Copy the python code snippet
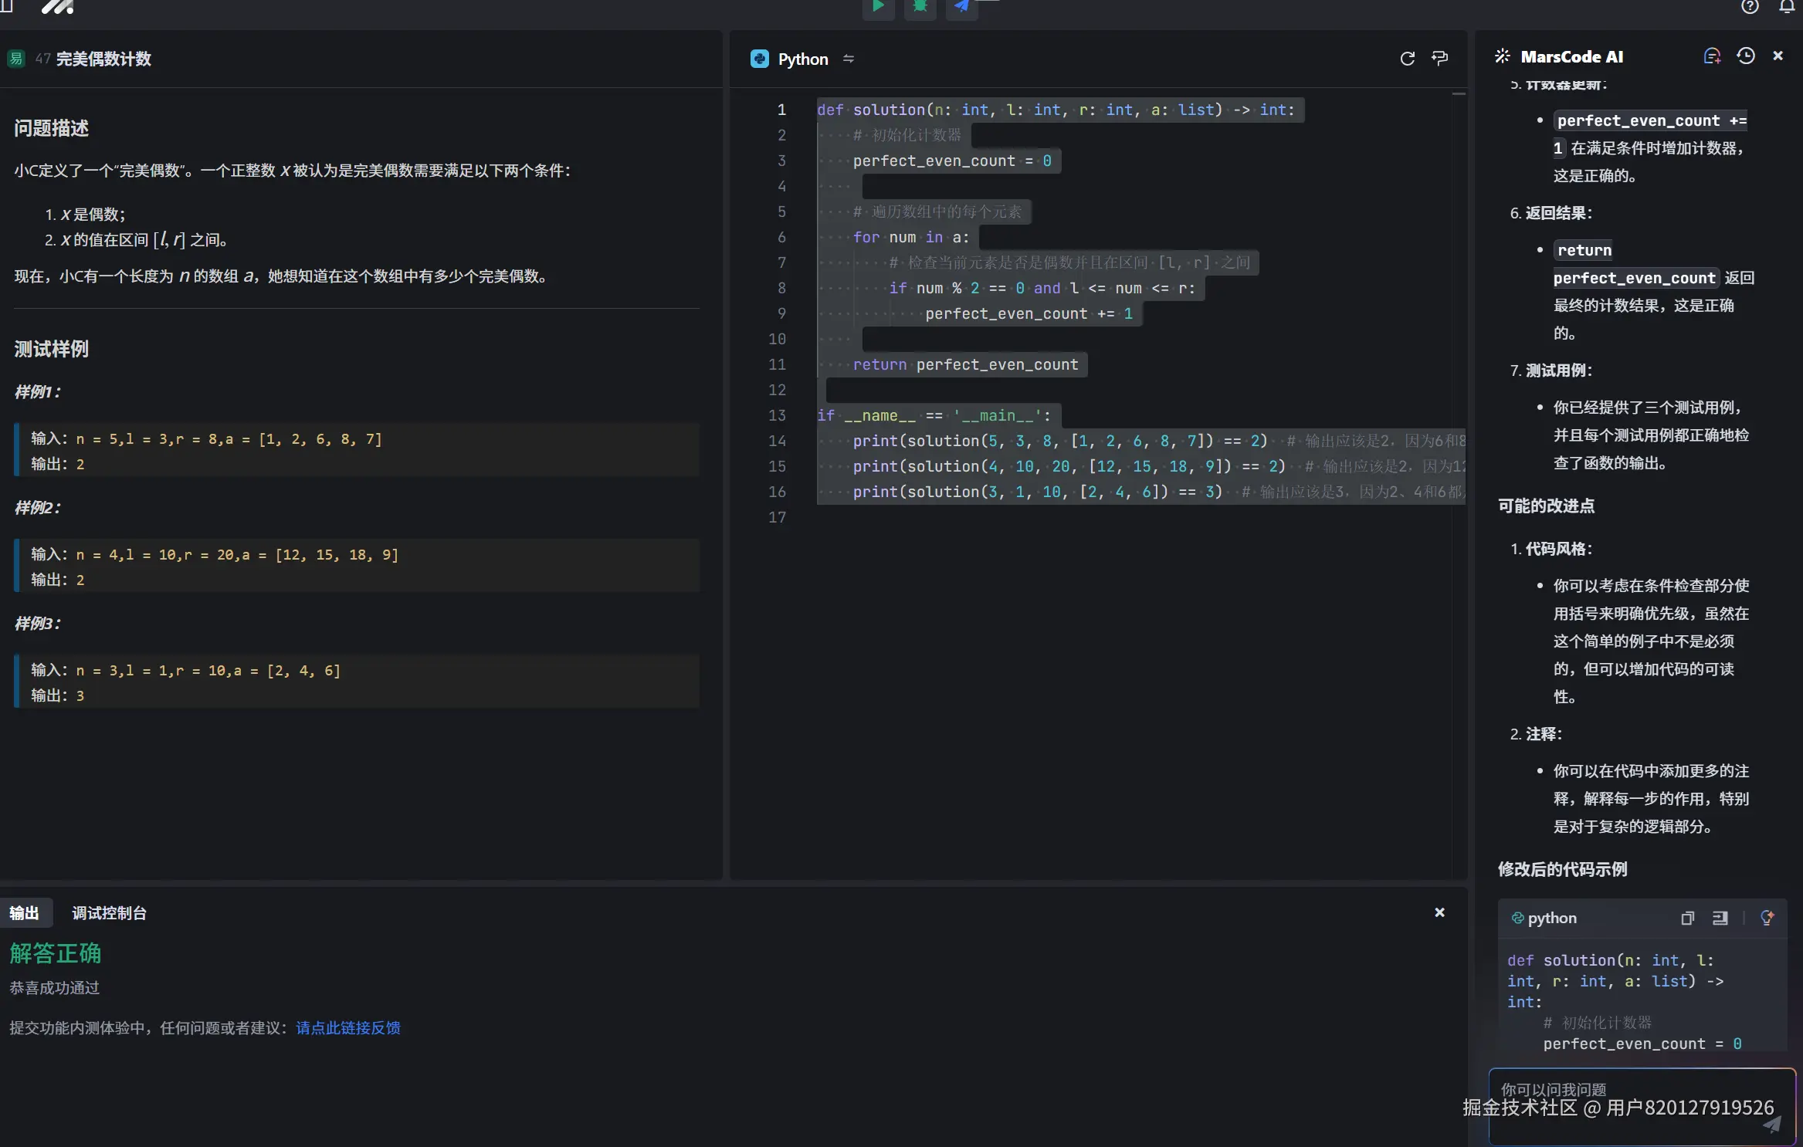This screenshot has height=1147, width=1803. (x=1687, y=918)
